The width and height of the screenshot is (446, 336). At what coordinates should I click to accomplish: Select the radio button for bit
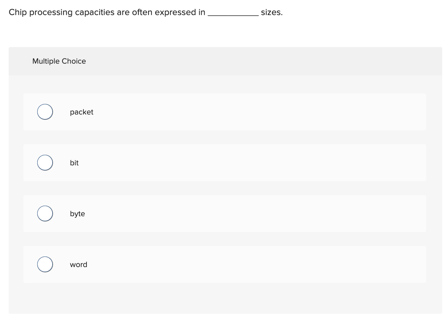(x=45, y=162)
